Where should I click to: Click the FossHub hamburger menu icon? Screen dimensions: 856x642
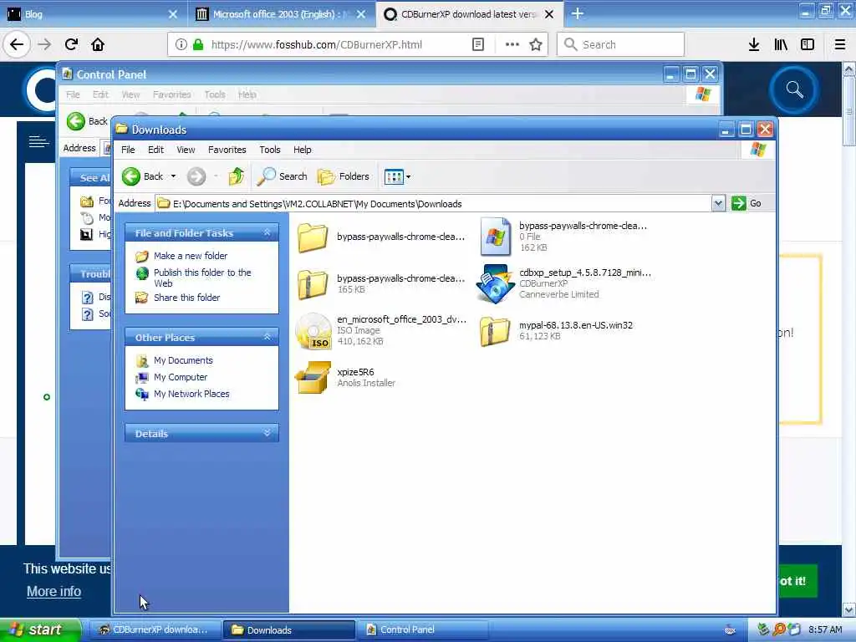(38, 142)
